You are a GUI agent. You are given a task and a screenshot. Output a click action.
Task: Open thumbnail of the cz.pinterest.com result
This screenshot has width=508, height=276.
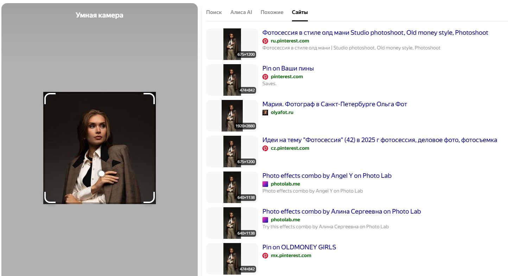point(232,152)
